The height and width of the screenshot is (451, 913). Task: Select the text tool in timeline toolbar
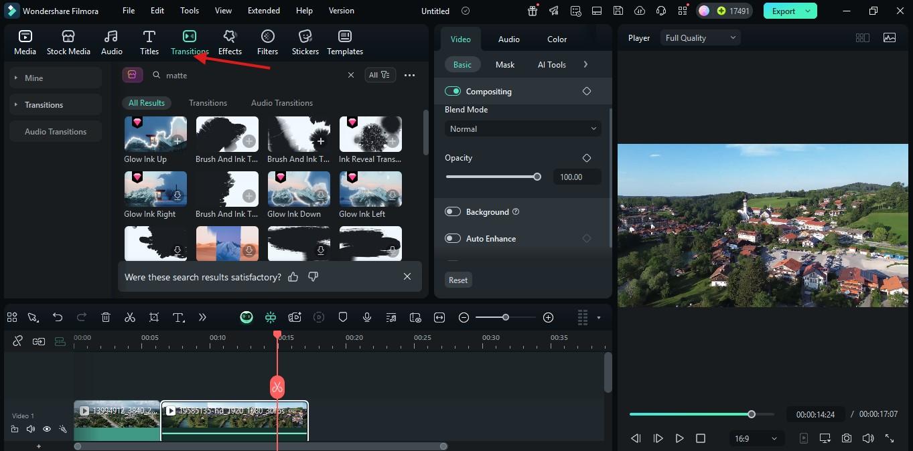pos(179,317)
